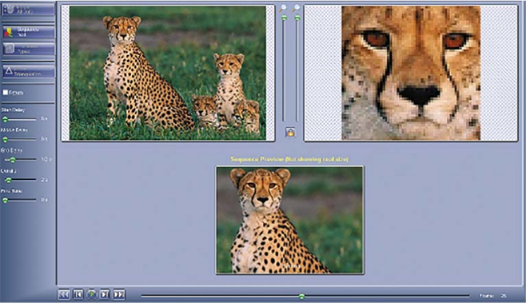
Task: Click the left vertical zoom slider knob
Action: pyautogui.click(x=284, y=18)
